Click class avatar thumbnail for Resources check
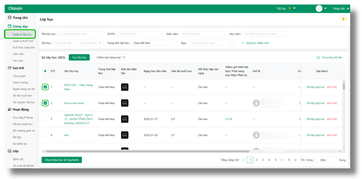Screen dimensions: 362x179 point(125,103)
